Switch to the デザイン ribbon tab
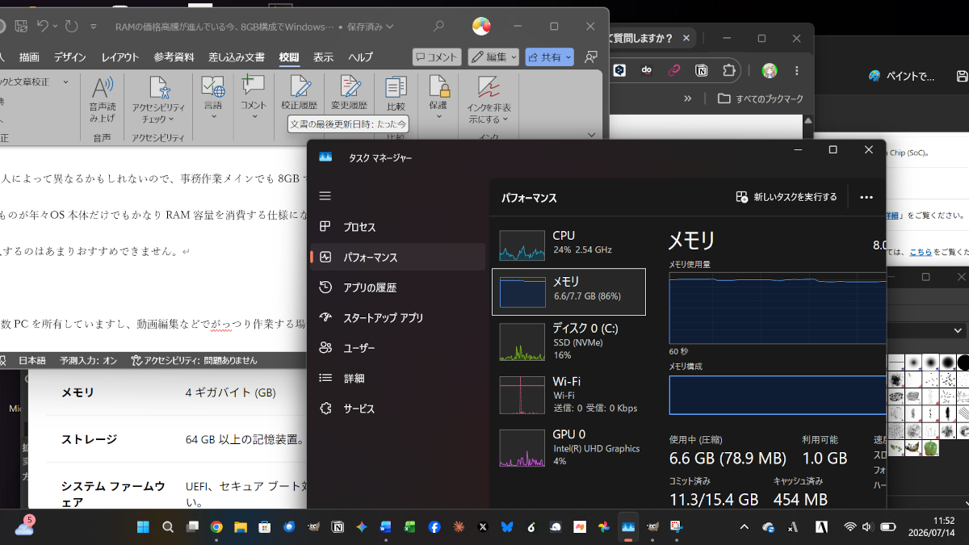This screenshot has height=545, width=969. [x=70, y=57]
